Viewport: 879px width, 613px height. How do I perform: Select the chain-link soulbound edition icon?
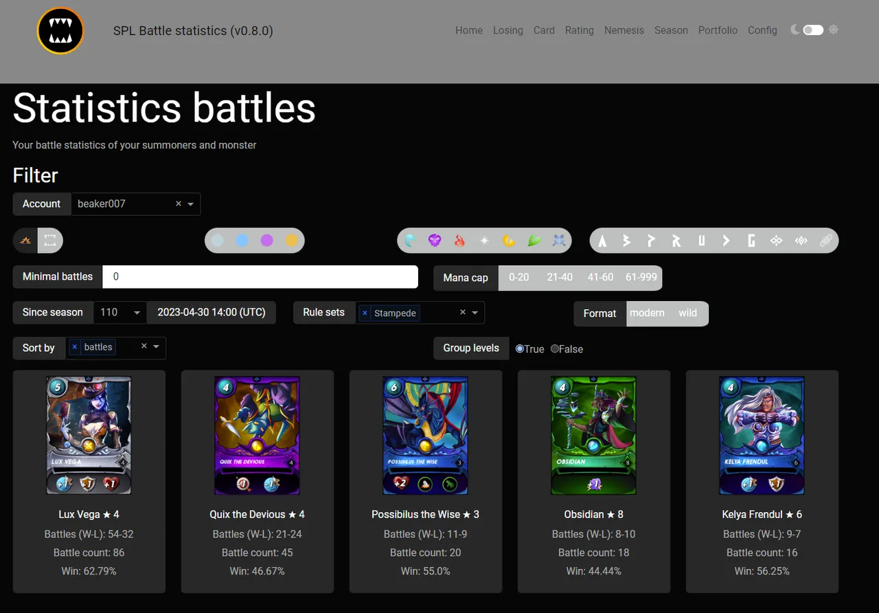tap(825, 241)
